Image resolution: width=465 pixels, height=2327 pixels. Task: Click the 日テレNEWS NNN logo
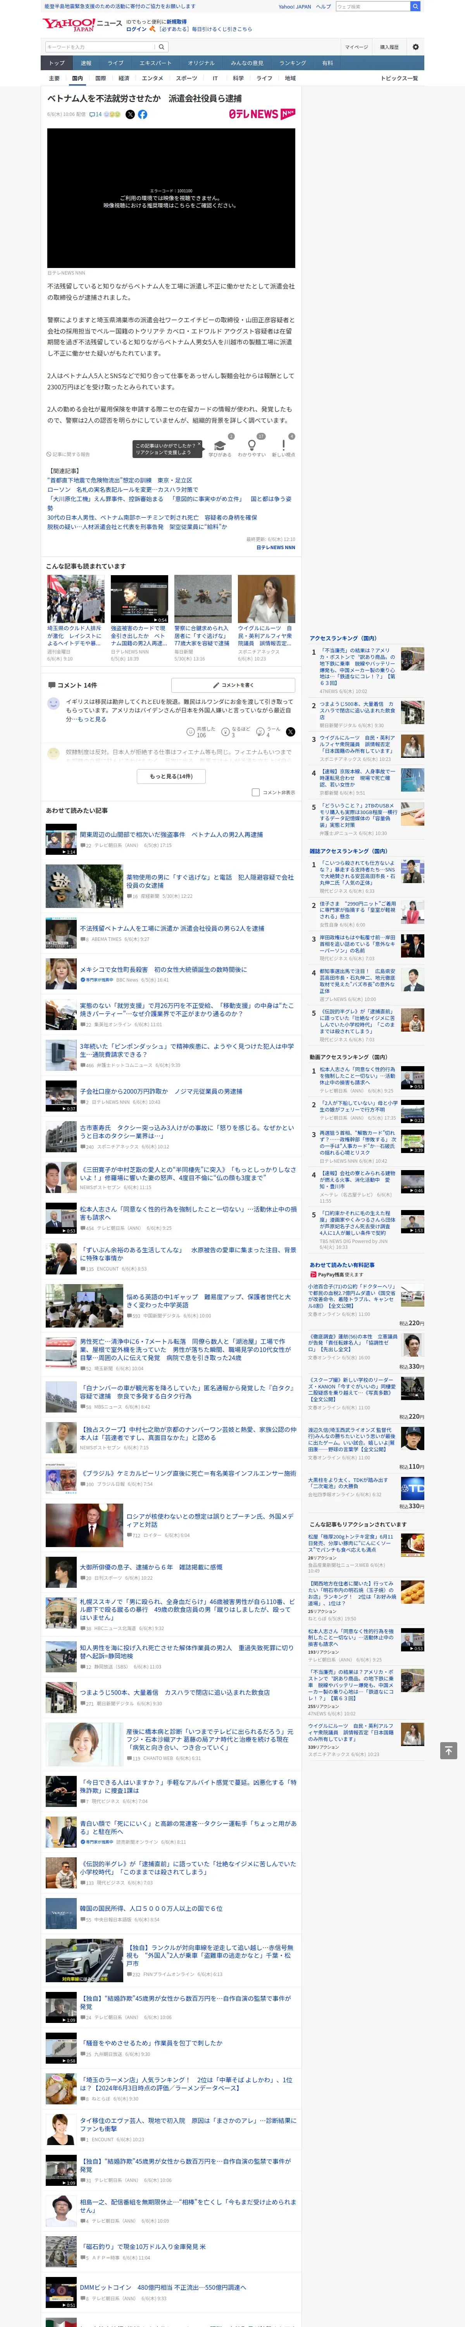coord(262,114)
